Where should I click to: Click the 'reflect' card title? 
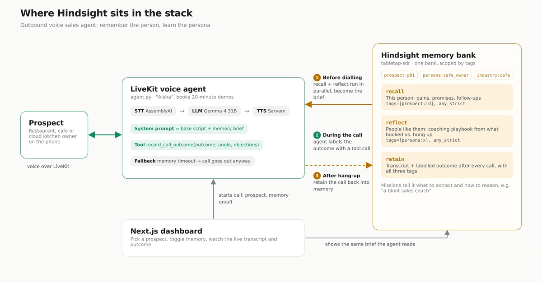click(x=397, y=123)
